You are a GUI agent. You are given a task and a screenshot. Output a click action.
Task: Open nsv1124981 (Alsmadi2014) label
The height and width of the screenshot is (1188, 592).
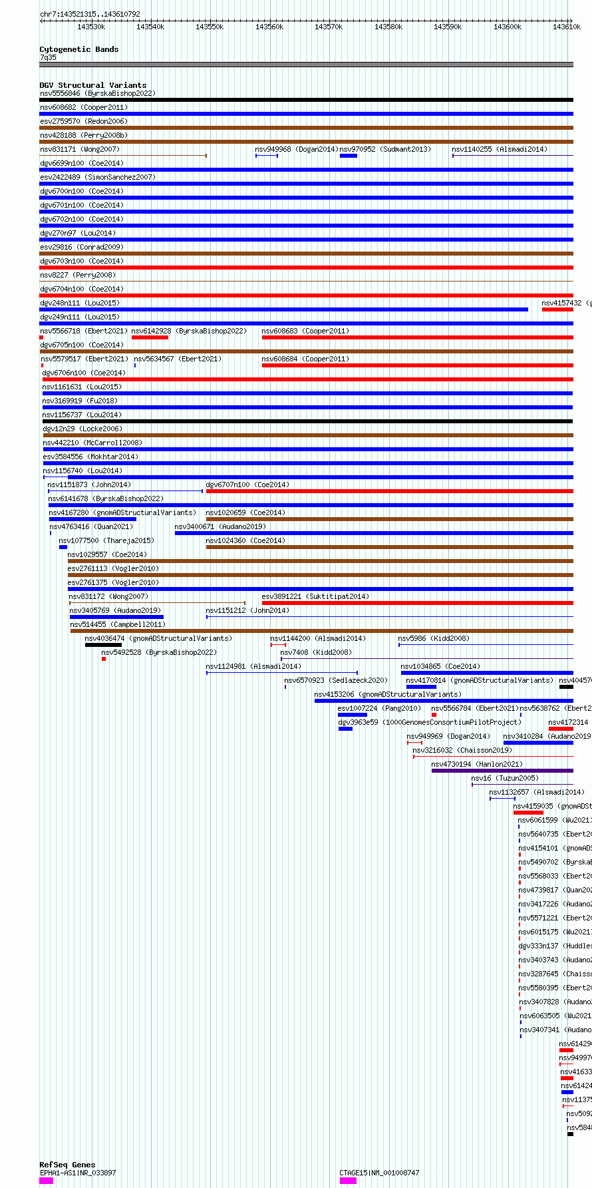click(x=253, y=666)
